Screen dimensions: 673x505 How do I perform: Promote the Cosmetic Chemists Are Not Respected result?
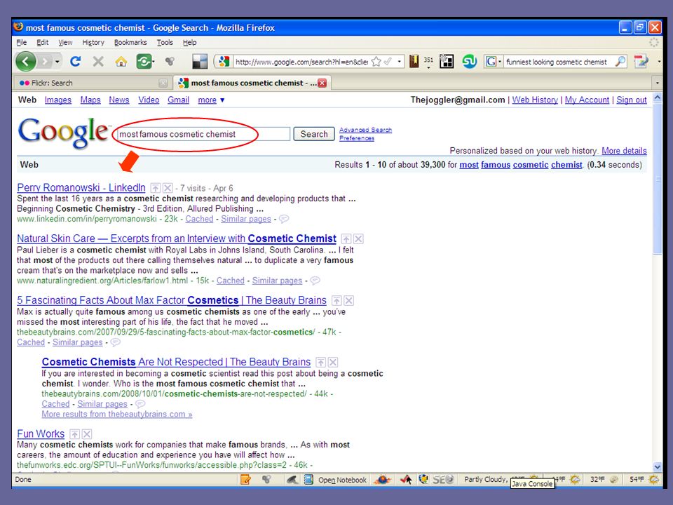(x=320, y=363)
